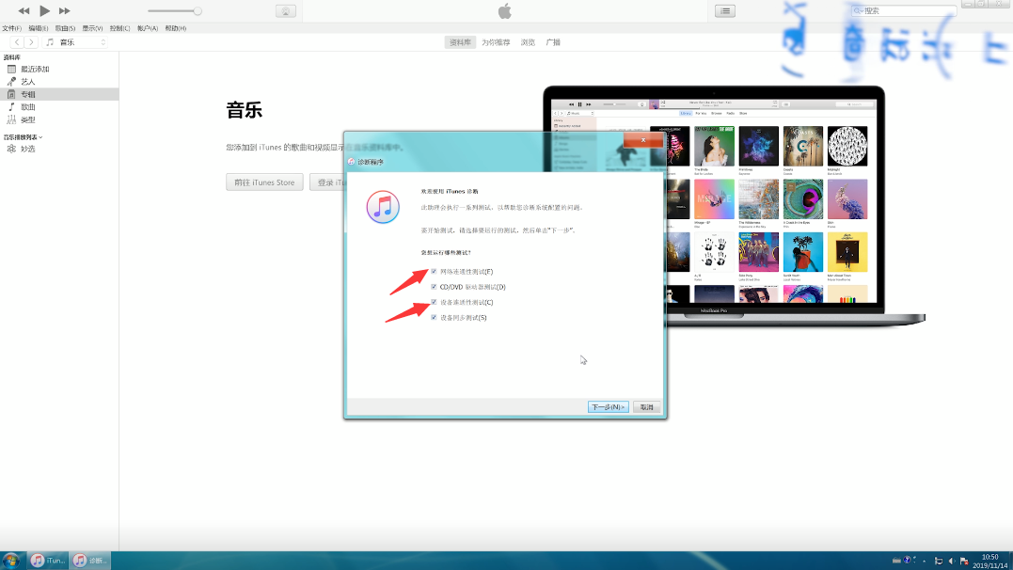
Task: Open the tray volume speaker icon
Action: pos(951,561)
